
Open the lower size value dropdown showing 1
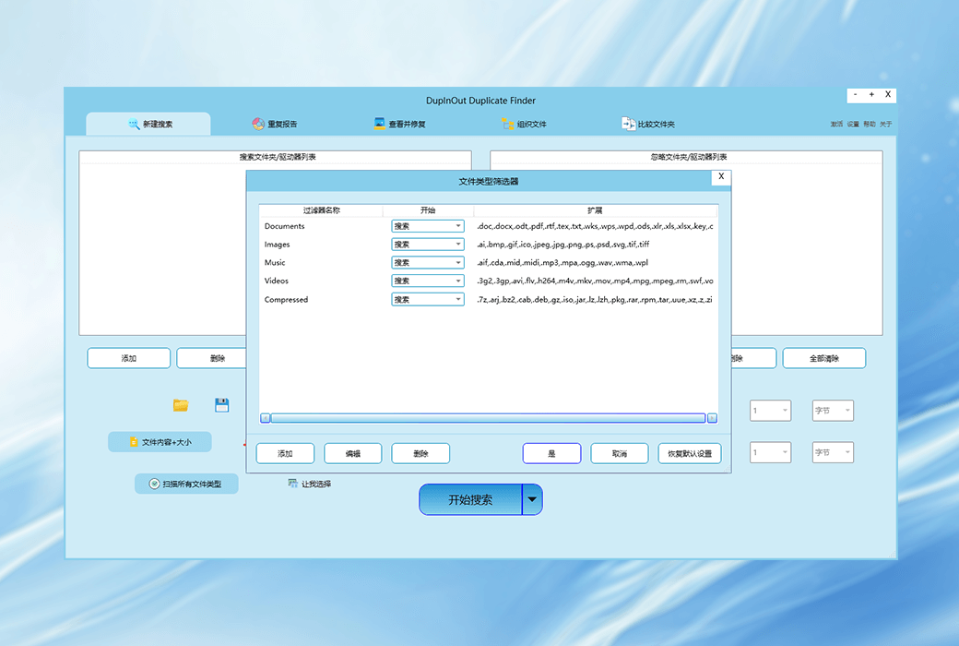771,452
